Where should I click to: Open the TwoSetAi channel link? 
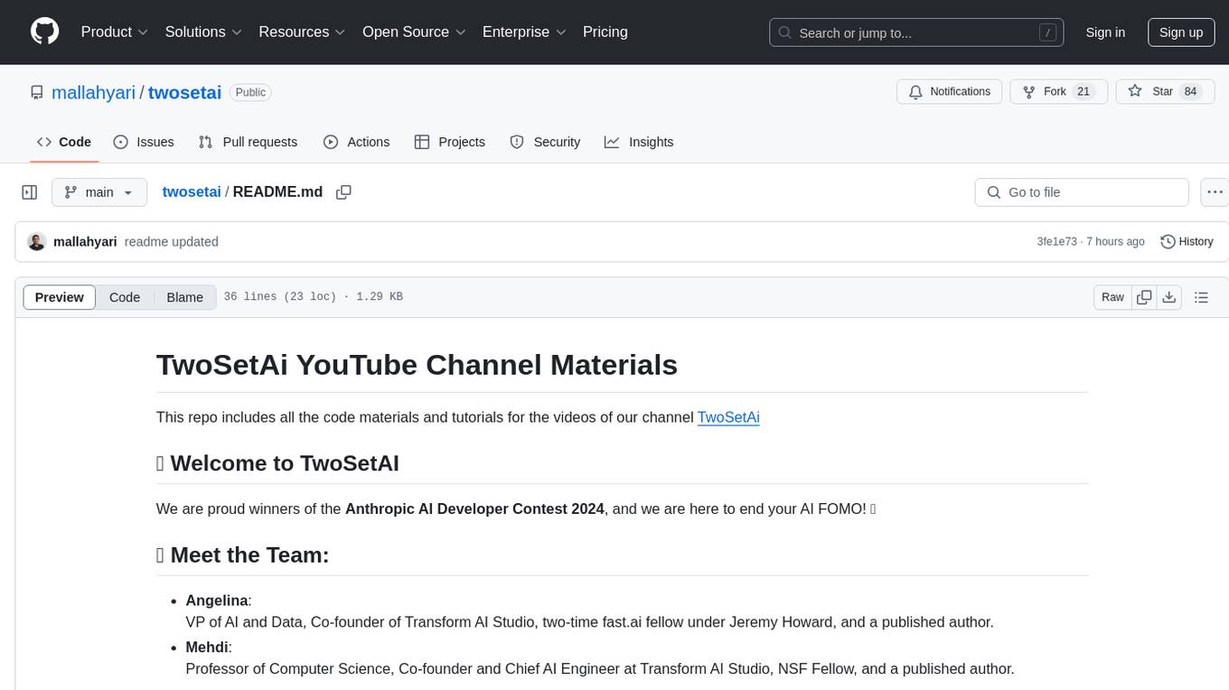728,417
